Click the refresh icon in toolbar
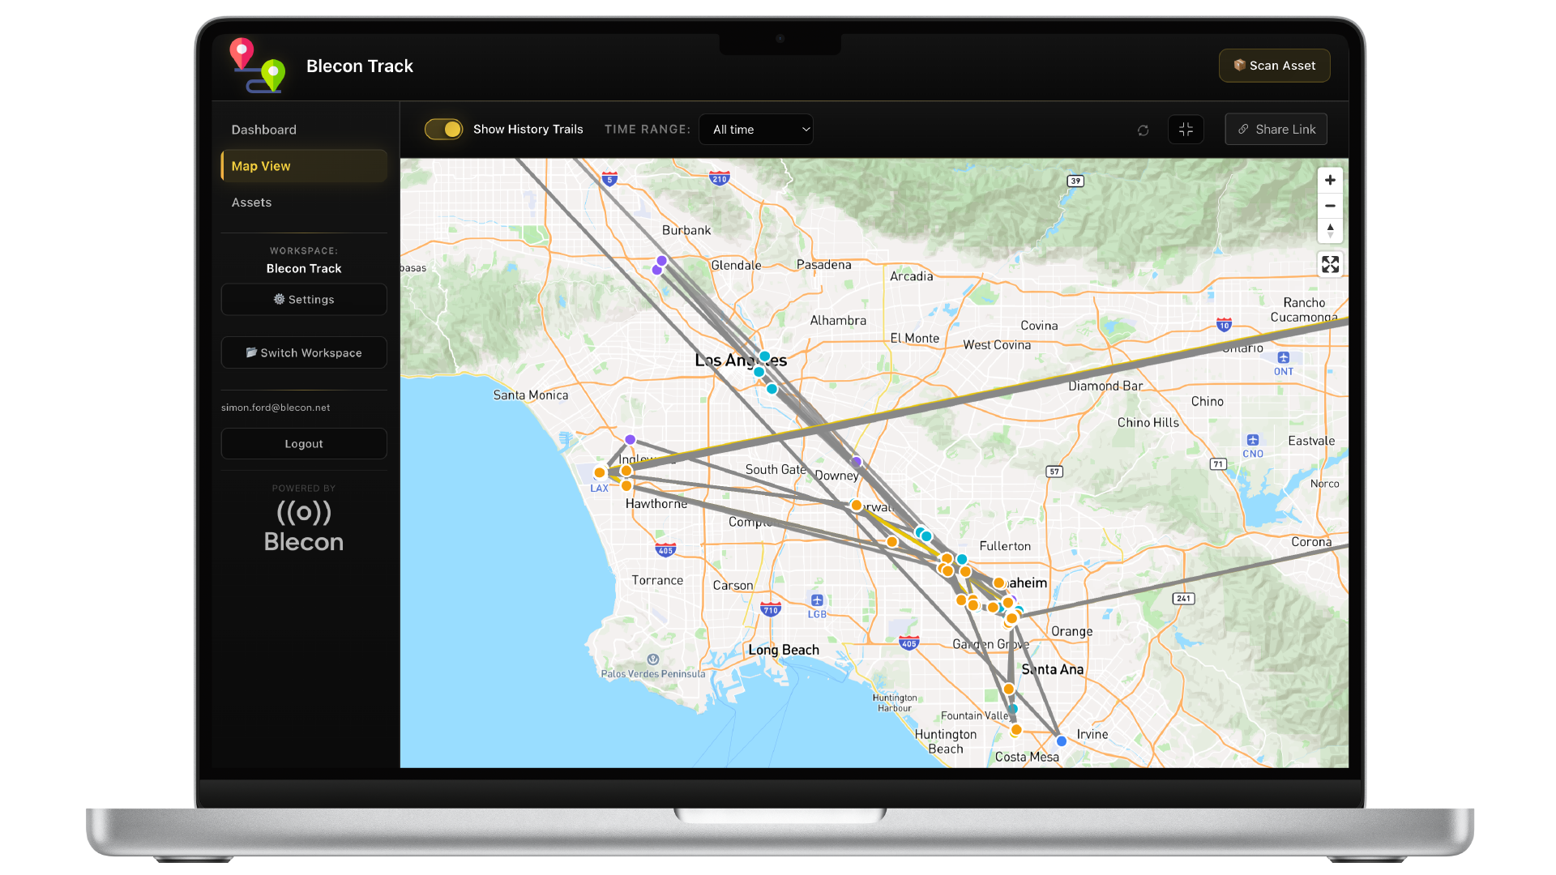The height and width of the screenshot is (875, 1556). [x=1143, y=130]
